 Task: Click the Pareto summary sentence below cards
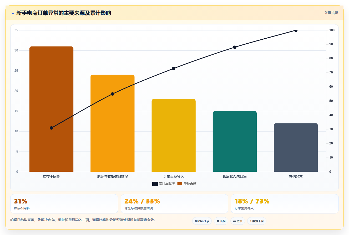click(x=83, y=220)
